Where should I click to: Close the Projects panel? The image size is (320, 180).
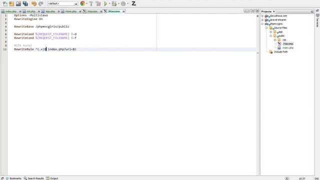click(x=274, y=11)
